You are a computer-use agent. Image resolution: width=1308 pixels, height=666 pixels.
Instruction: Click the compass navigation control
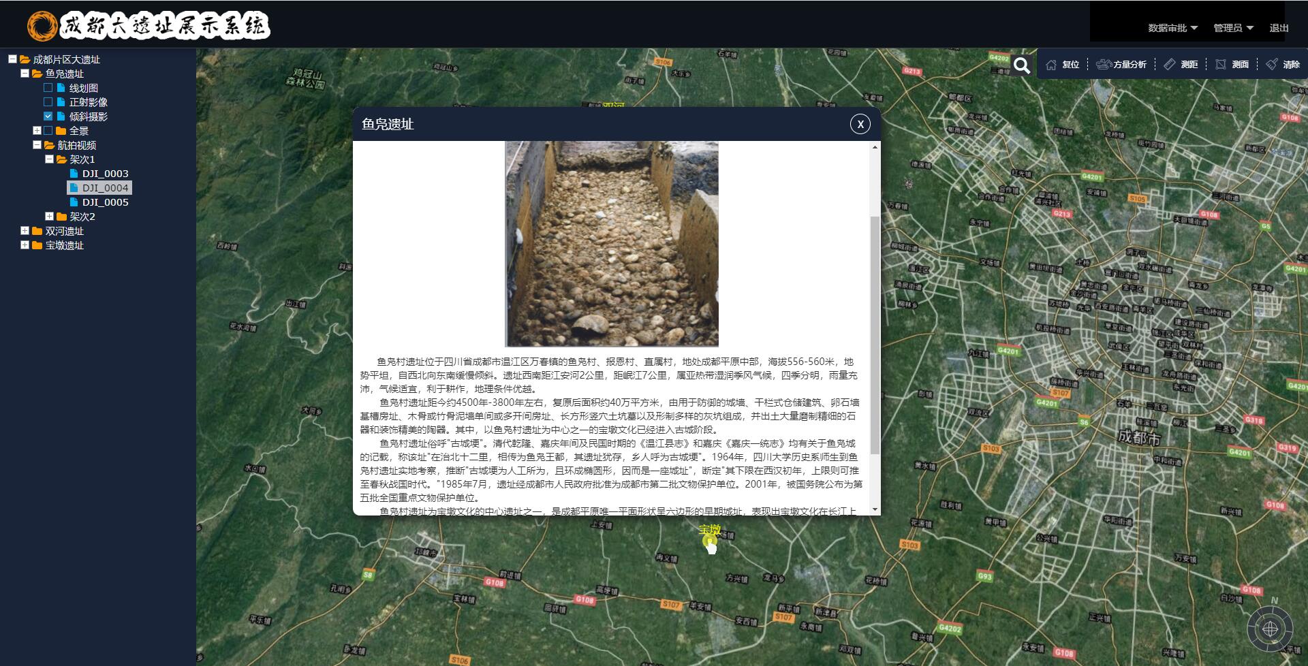coord(1270,629)
